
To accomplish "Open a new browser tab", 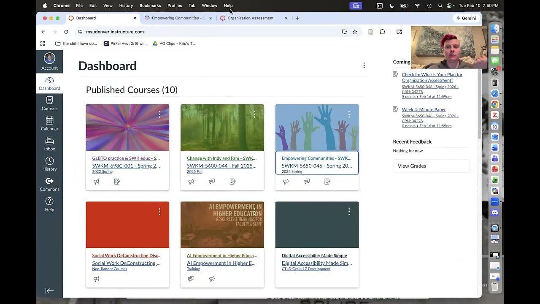I will (297, 18).
